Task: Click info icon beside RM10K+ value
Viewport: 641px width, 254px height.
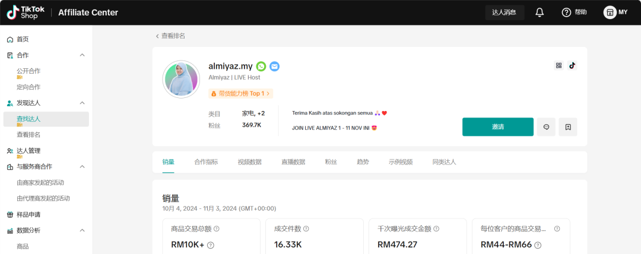Action: point(211,246)
